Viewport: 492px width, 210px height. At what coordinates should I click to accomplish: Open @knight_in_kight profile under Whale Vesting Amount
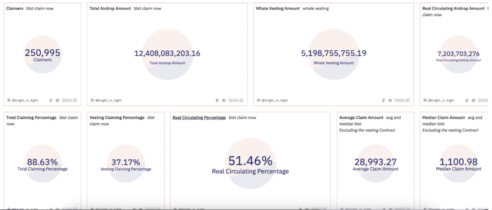[274, 100]
